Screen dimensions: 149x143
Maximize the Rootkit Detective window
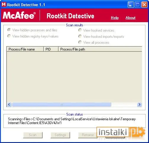[137, 5]
